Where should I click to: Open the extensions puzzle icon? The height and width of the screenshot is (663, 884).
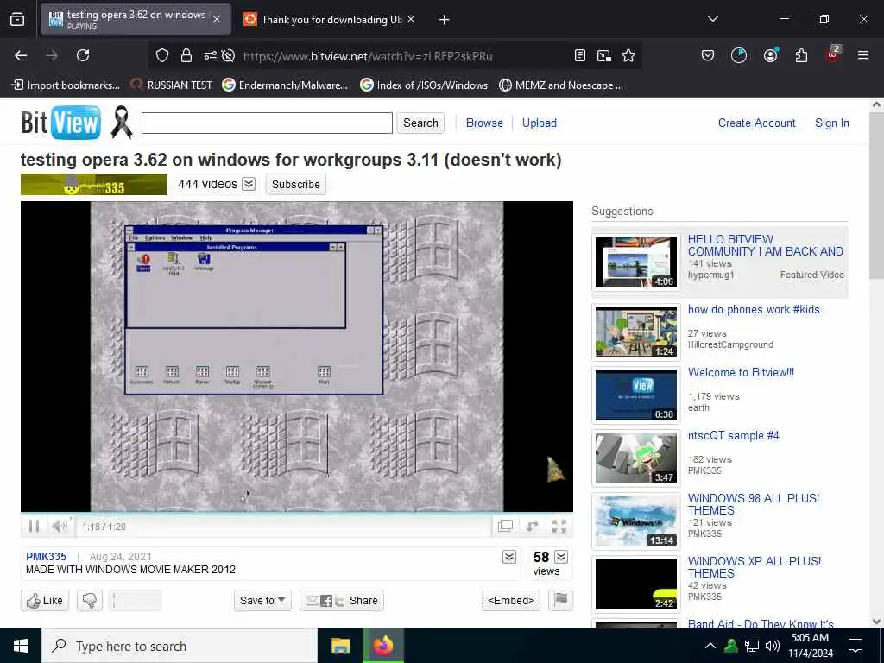click(x=801, y=55)
